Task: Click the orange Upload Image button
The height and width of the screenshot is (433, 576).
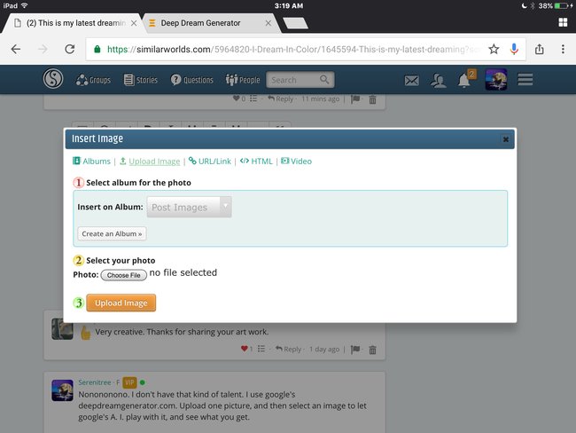Action: (121, 303)
